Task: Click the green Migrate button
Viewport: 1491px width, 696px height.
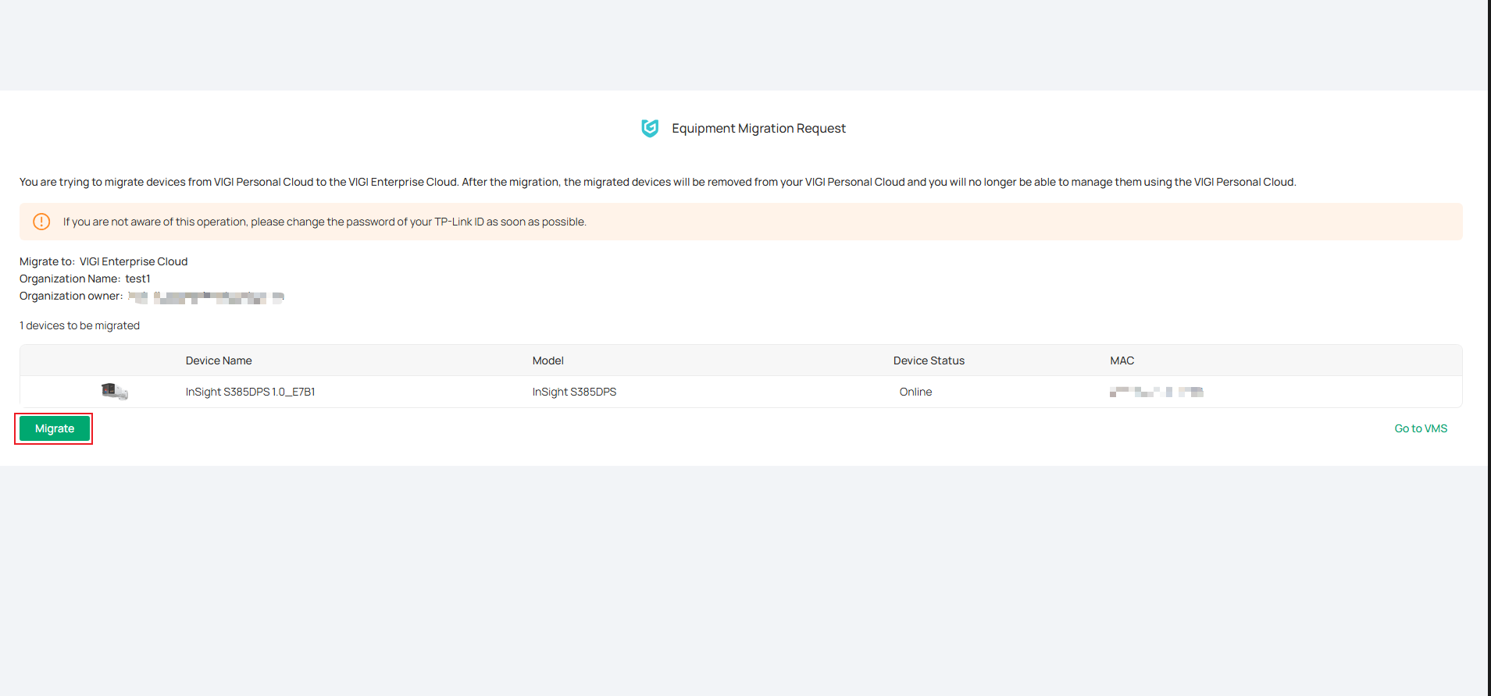Action: tap(55, 428)
